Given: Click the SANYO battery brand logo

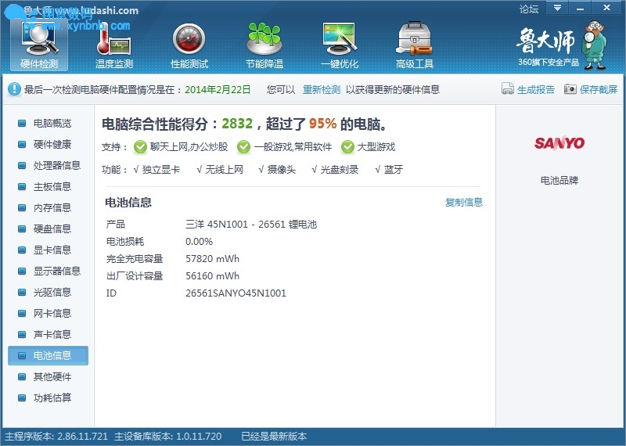Looking at the screenshot, I should click(x=559, y=143).
